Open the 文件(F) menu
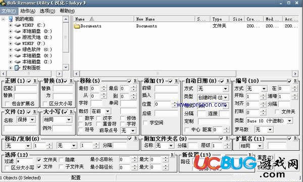The width and height of the screenshot is (303, 182). pyautogui.click(x=9, y=11)
